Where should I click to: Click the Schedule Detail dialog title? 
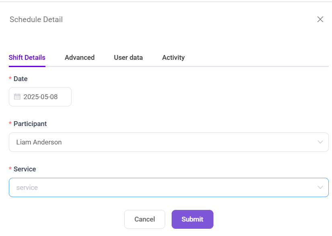[36, 19]
